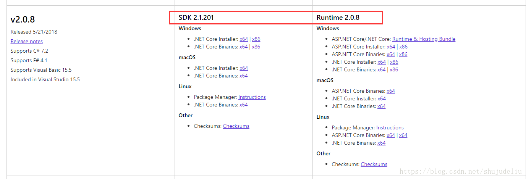Viewport: 526px width, 179px height.
Task: Click the macOS heading under SDK
Action: coord(187,57)
